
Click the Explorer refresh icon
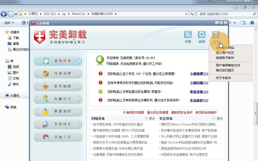(x=192, y=14)
